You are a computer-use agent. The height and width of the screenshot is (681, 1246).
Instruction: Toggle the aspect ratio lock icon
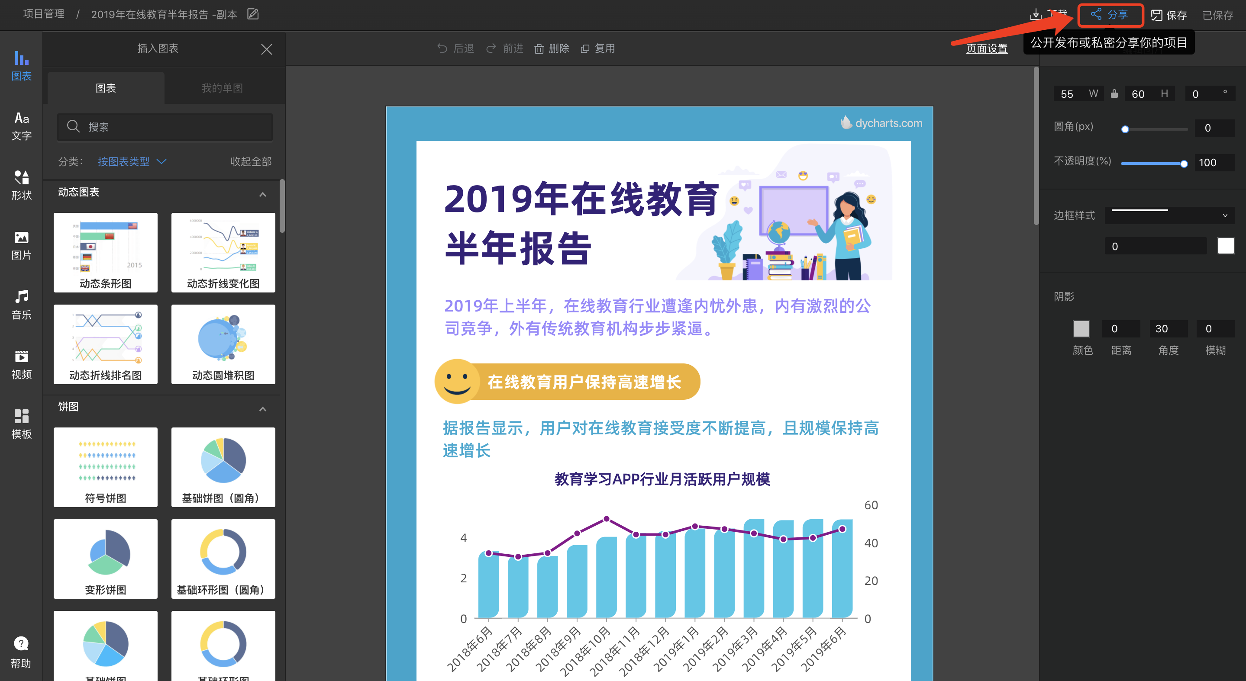(1114, 94)
